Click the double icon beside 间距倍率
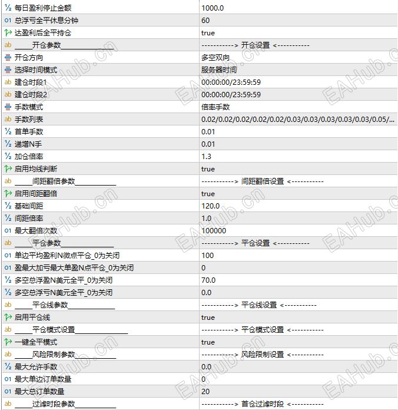Image resolution: width=398 pixels, height=410 pixels. [8, 218]
